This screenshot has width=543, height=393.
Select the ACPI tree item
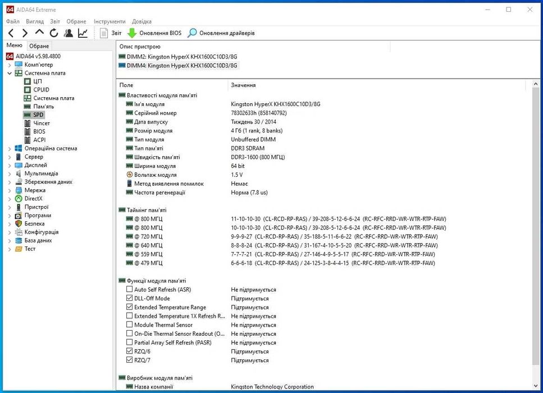click(39, 140)
